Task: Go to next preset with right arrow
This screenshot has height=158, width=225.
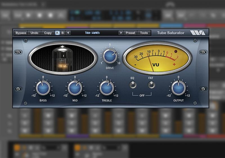Action: 121,33
